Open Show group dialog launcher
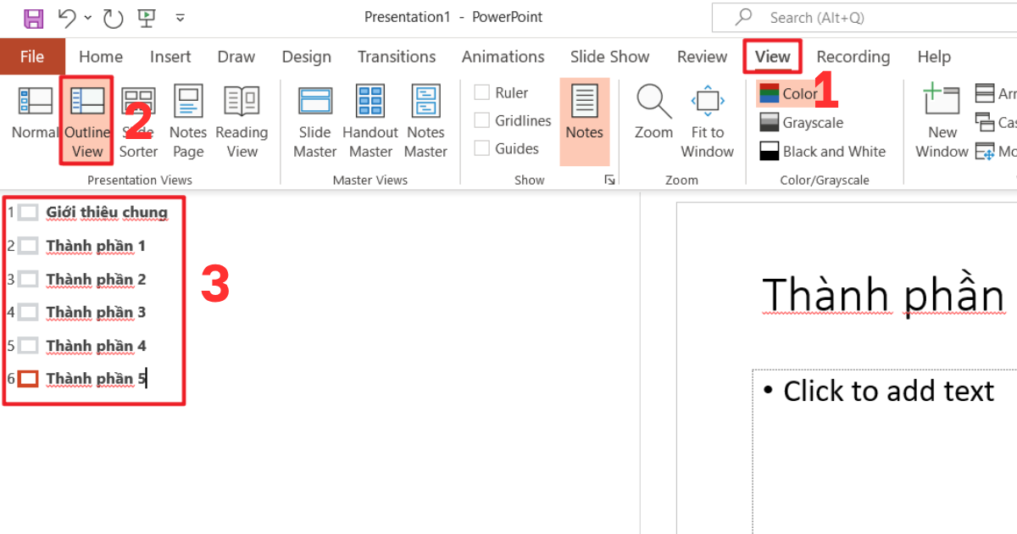Viewport: 1017px width, 534px height. pyautogui.click(x=609, y=180)
